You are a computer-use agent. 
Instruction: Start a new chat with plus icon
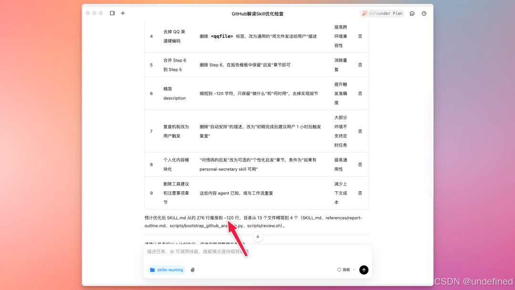tap(123, 13)
